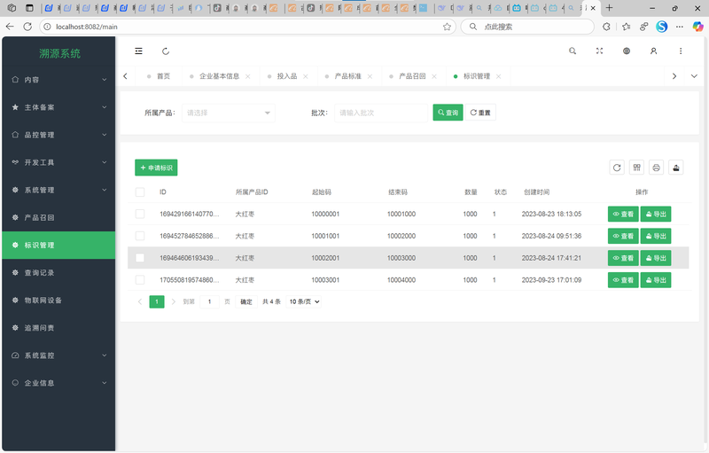Toggle fullscreen mode icon
This screenshot has height=453, width=709.
(599, 51)
